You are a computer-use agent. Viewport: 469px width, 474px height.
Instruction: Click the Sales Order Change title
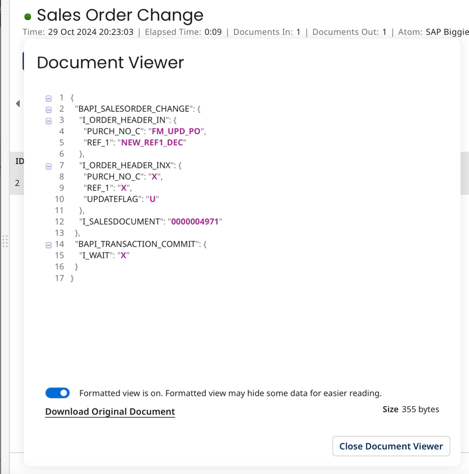pyautogui.click(x=119, y=15)
